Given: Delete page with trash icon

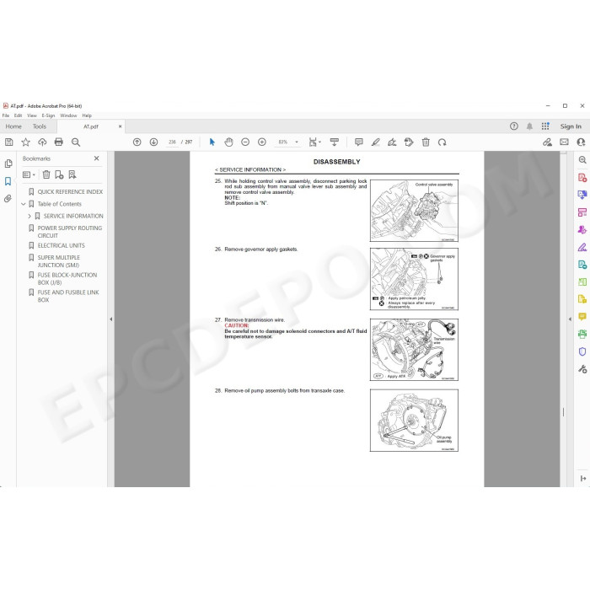Looking at the screenshot, I should click(426, 142).
